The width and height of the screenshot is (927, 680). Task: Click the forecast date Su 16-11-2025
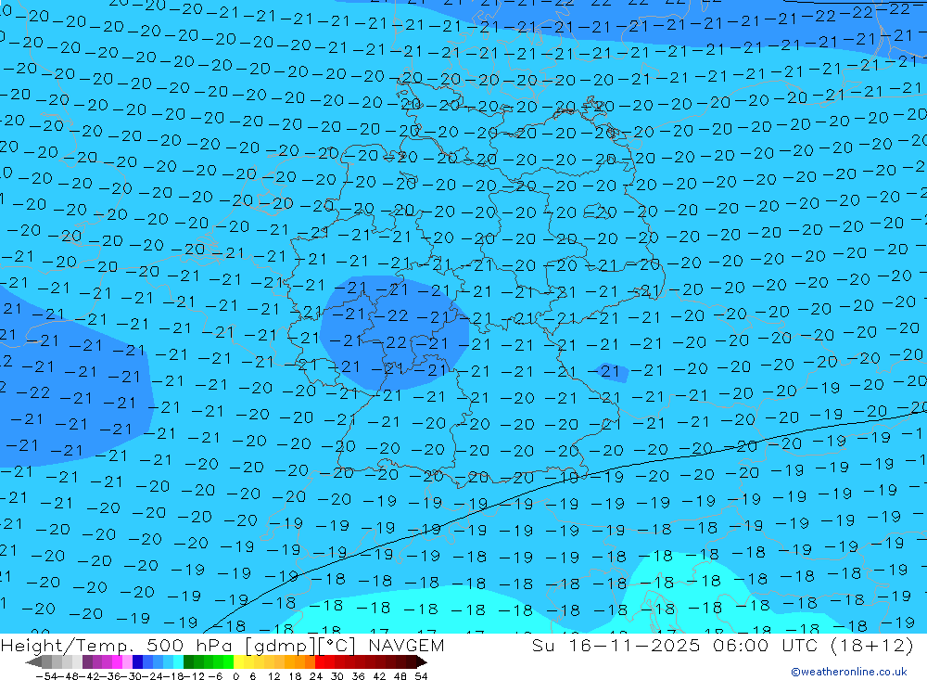click(x=616, y=645)
